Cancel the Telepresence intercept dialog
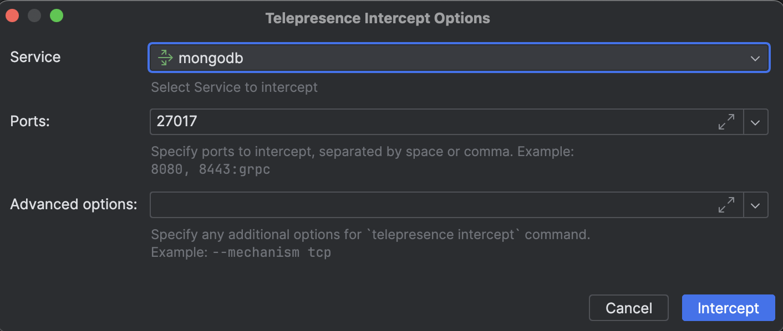Viewport: 783px width, 331px height. coord(628,308)
